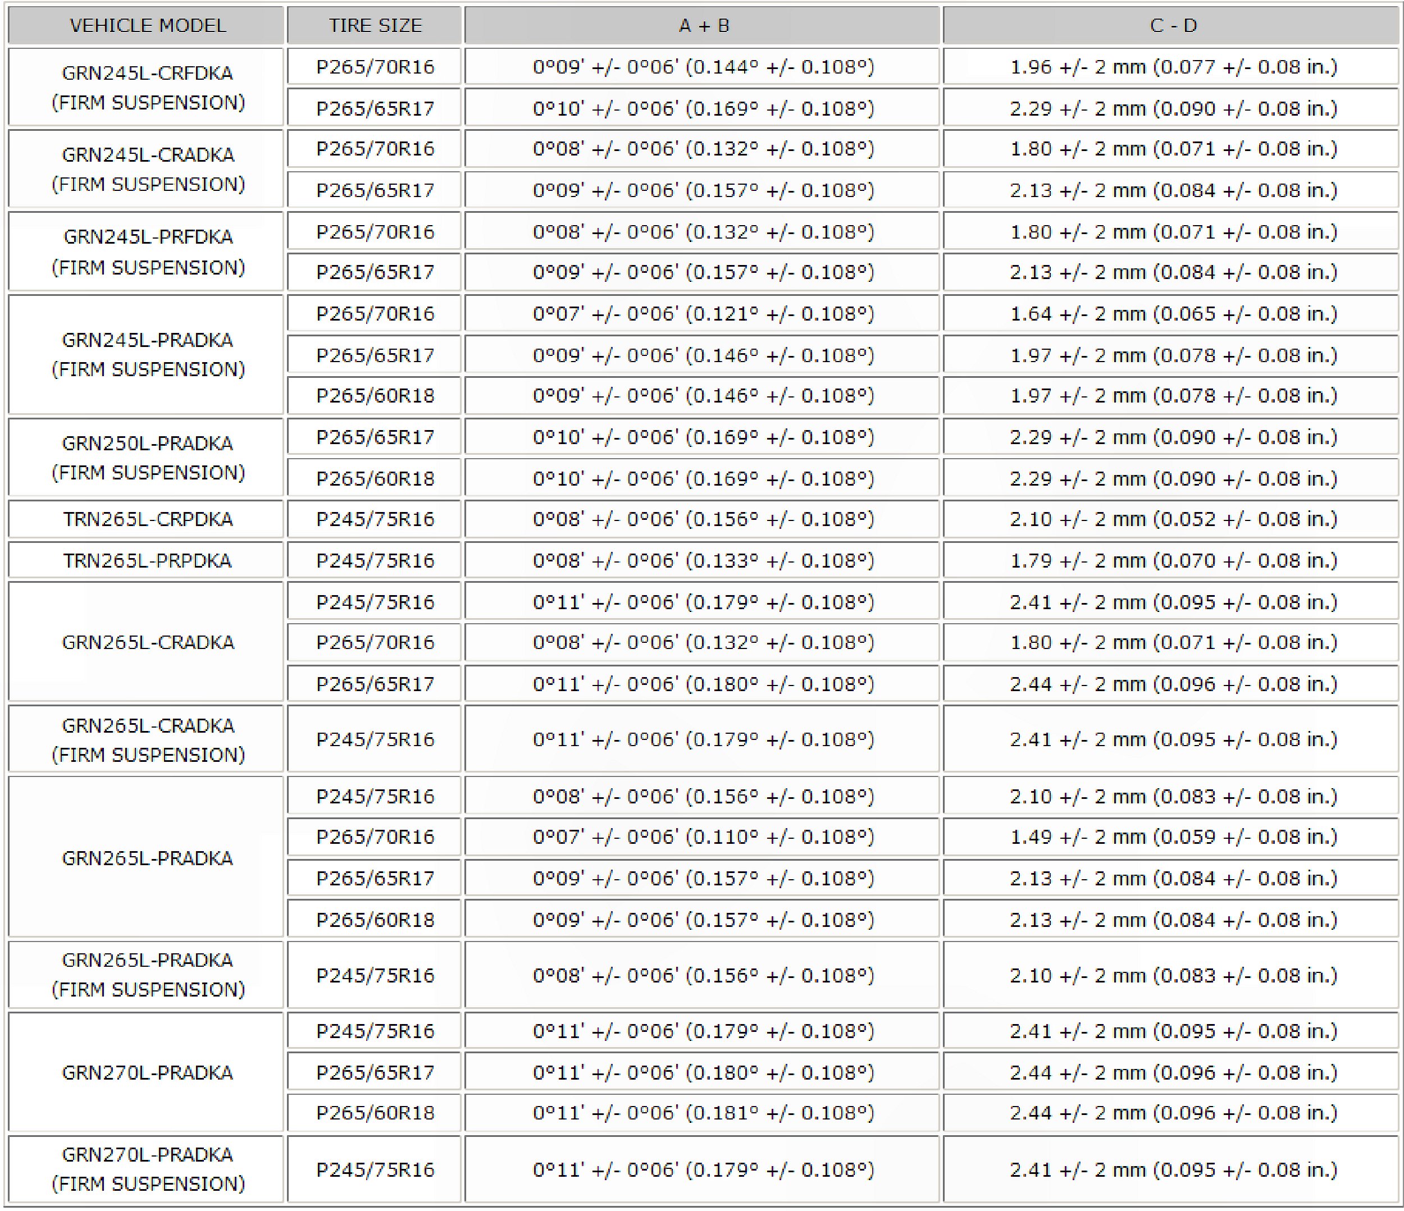Screen dimensions: 1404x1211
Task: Select the 1.96 mm (0.077 in.) cell
Action: (x=1173, y=67)
